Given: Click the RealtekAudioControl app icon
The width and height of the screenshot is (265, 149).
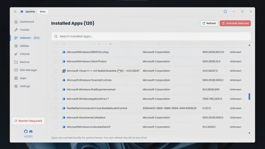Looking at the screenshot, I should [64, 108].
